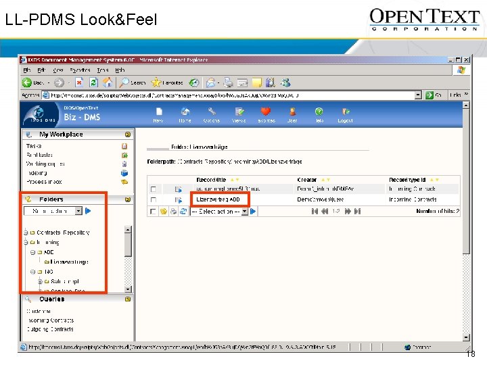Jump to the first page of hits
Viewport: 487px width, 365px height.
315,212
